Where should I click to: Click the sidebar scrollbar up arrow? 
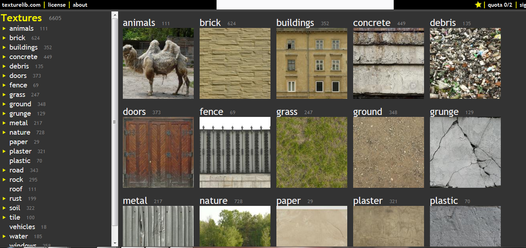click(115, 15)
